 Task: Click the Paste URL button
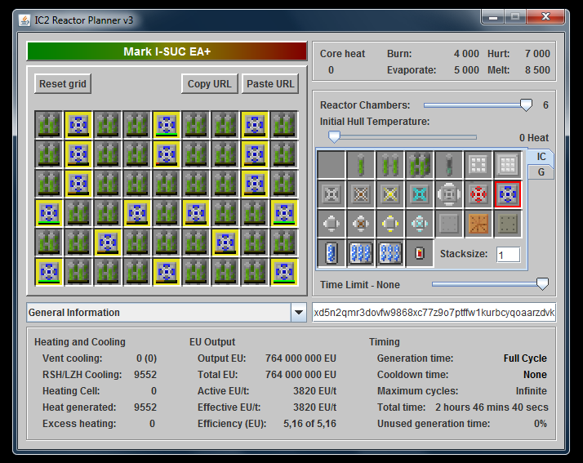click(270, 84)
